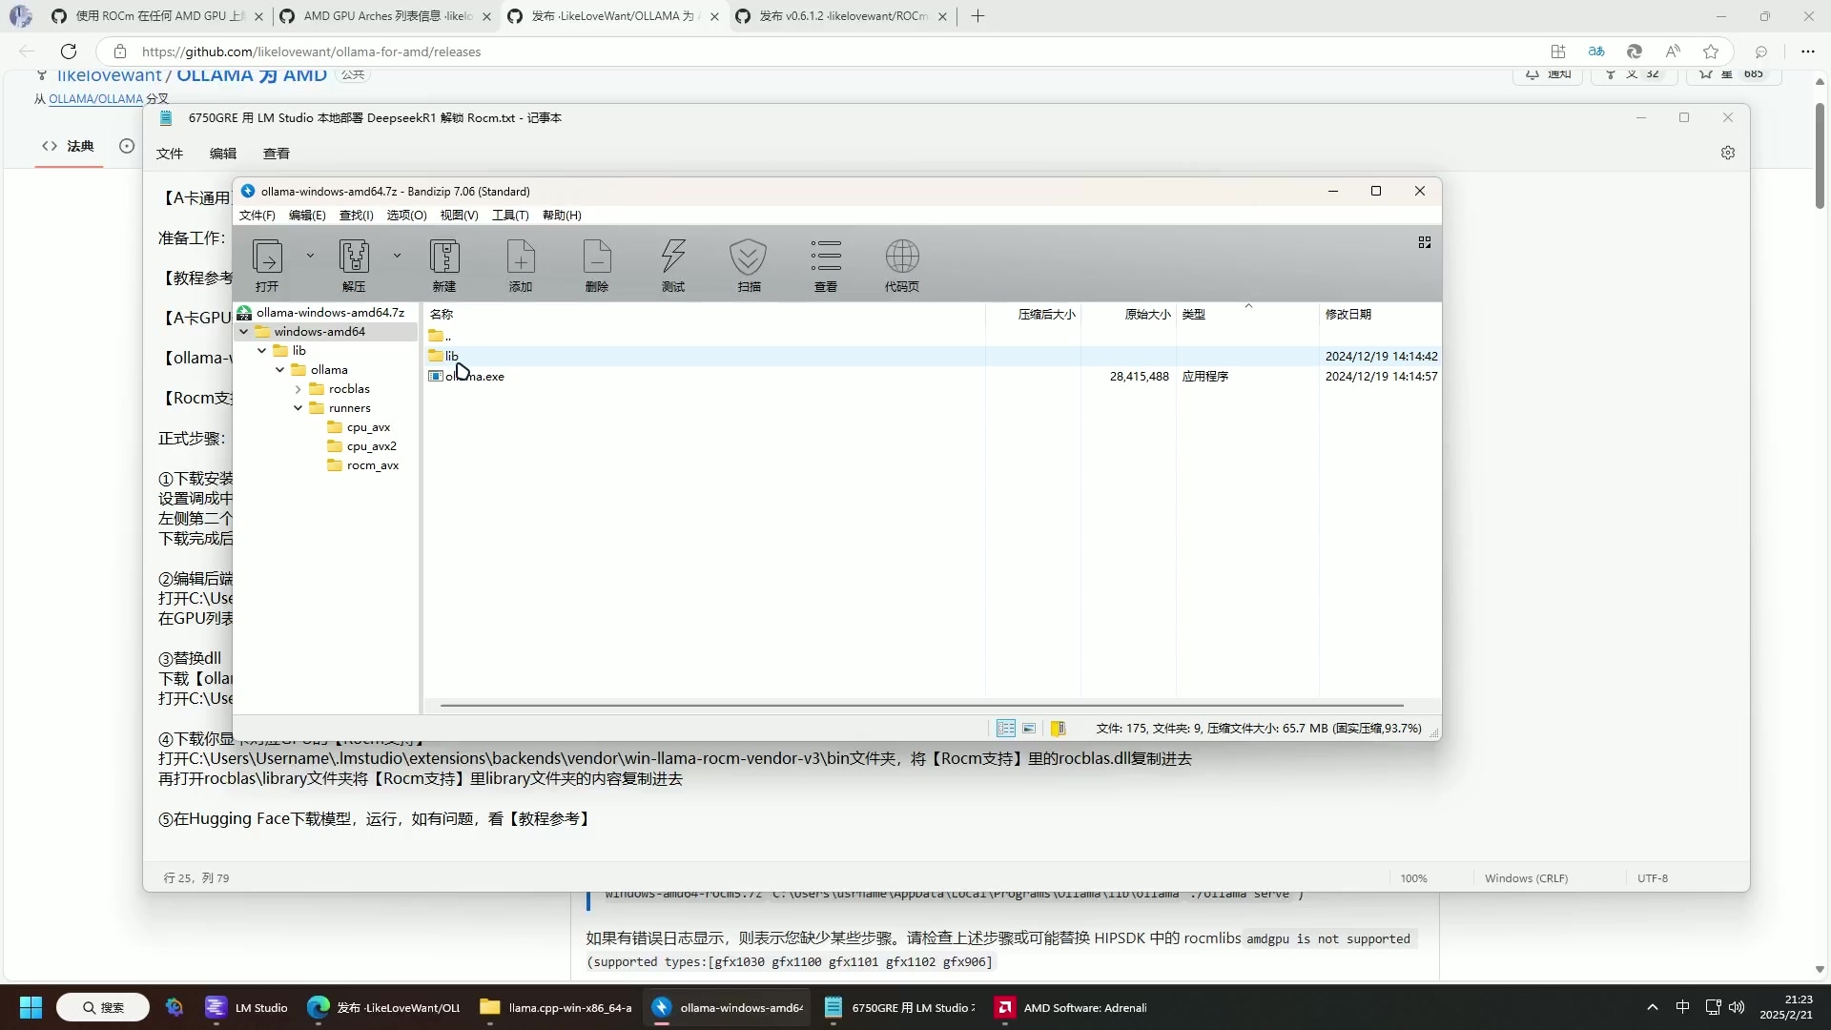Expand the rocblas folder in tree
The image size is (1831, 1030).
(x=298, y=389)
